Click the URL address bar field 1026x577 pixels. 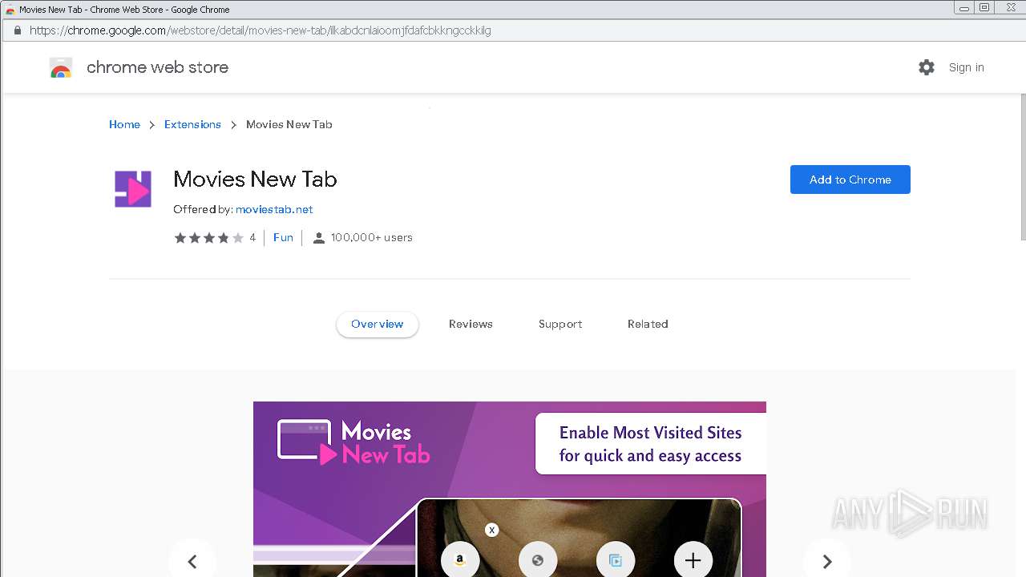tap(513, 30)
